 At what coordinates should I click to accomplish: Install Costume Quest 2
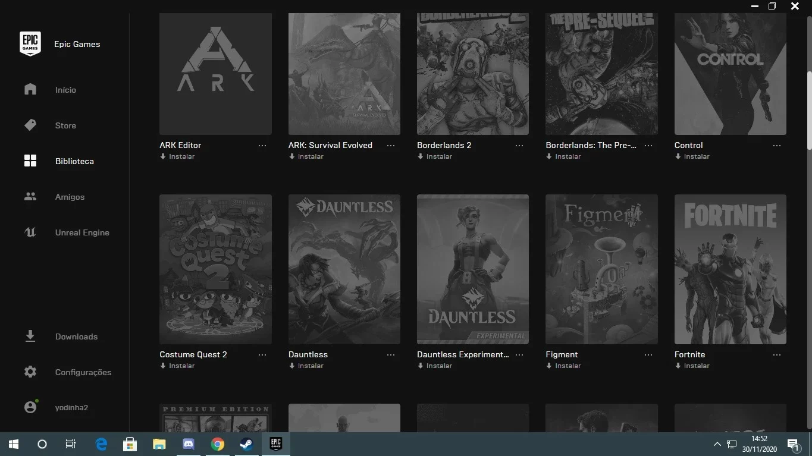click(x=177, y=366)
